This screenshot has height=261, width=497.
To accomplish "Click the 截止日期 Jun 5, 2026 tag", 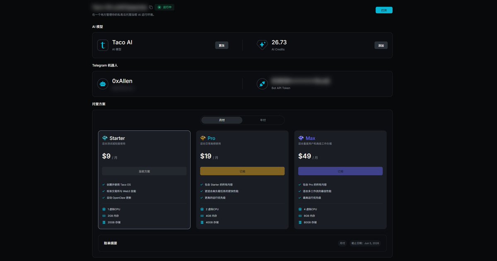I will pos(366,243).
